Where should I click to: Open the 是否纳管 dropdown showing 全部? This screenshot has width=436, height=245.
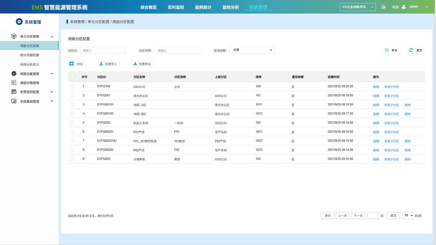click(252, 50)
